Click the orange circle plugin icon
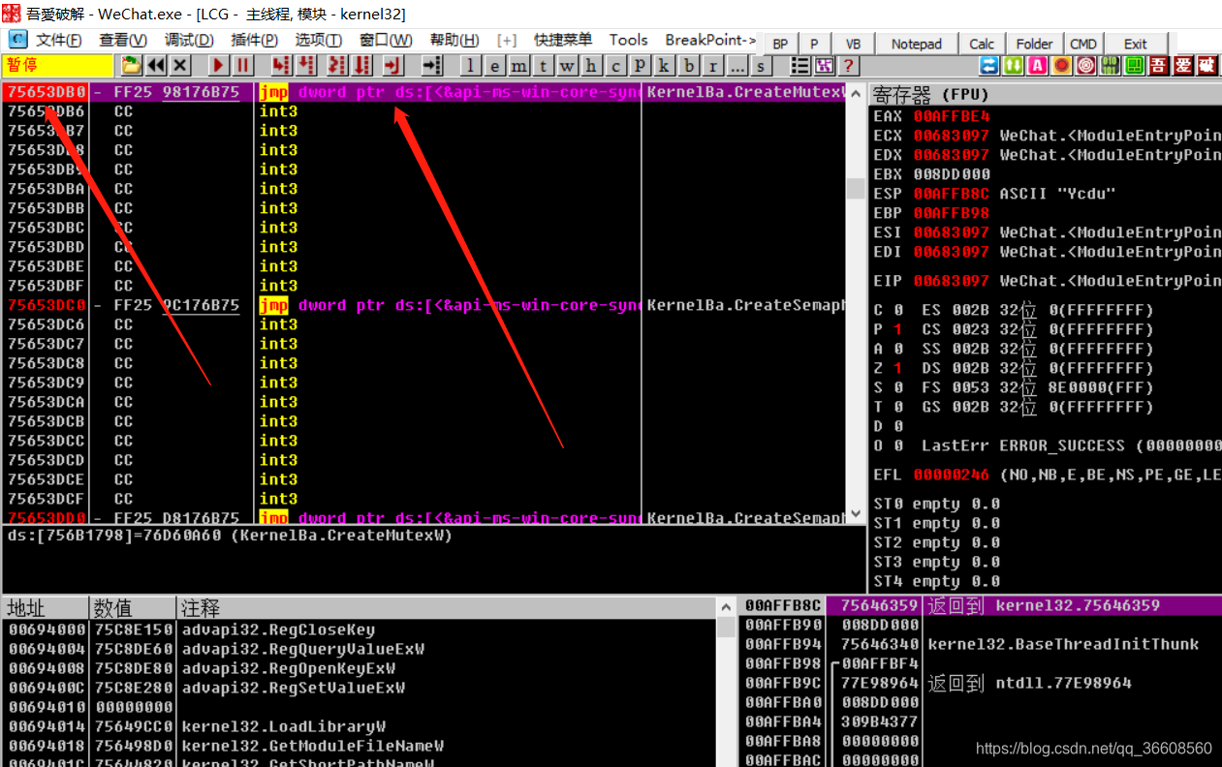Viewport: 1222px width, 767px height. 1062,66
